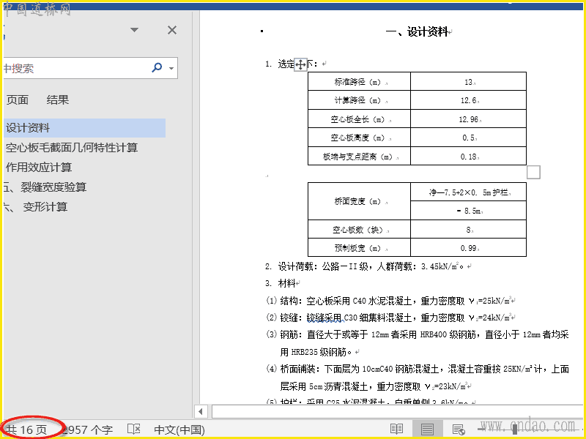
Task: Click the page count 共 16 页 status
Action: pos(27,429)
